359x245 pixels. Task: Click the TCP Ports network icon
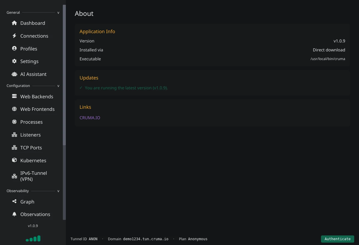[x=14, y=148]
